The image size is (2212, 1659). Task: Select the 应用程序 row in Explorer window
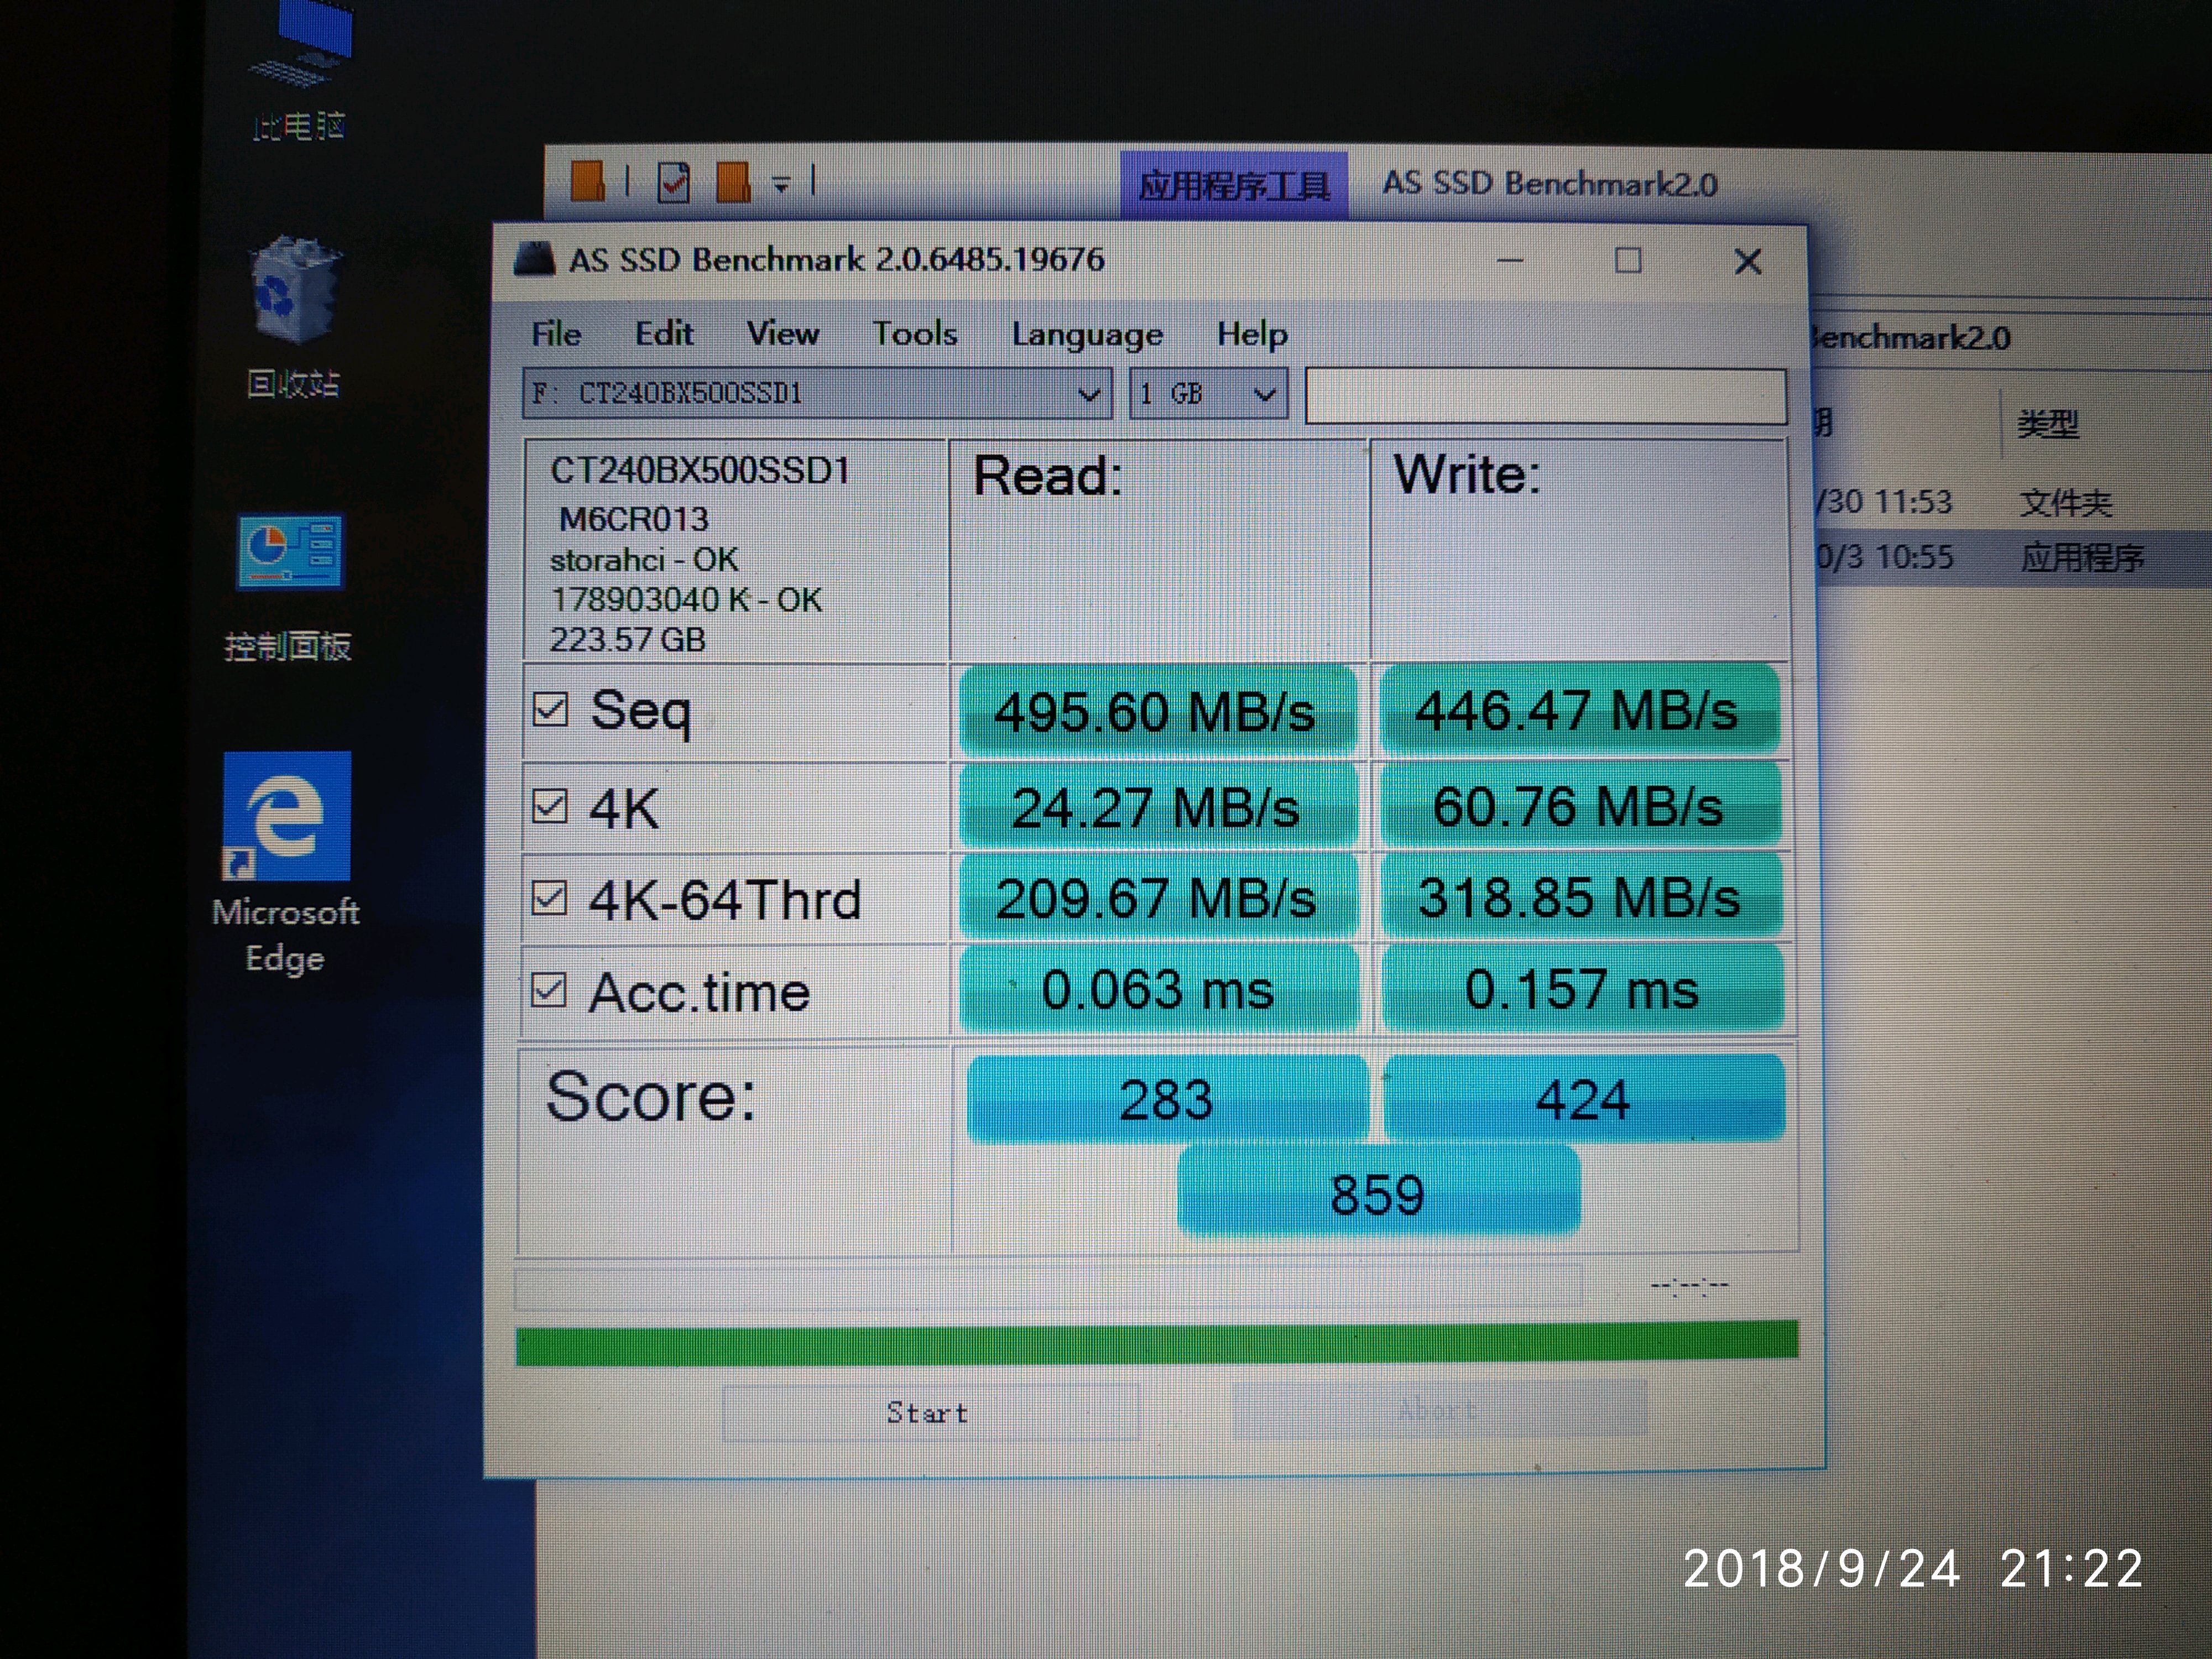tap(2012, 557)
